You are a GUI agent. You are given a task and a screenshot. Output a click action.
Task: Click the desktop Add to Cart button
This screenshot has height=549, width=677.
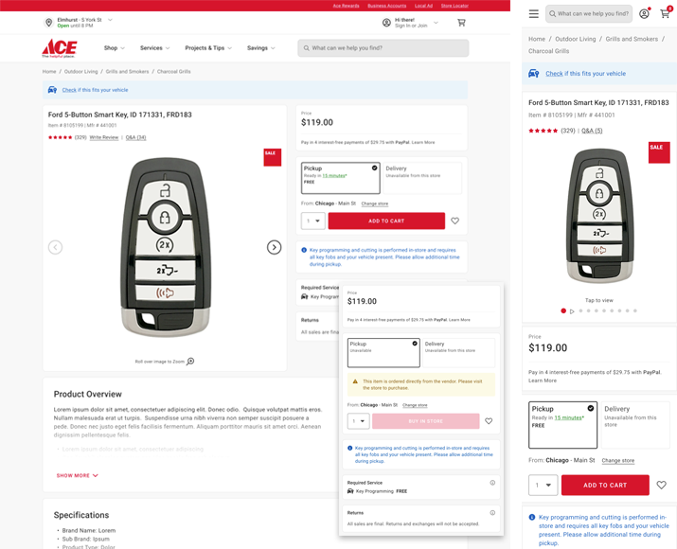pyautogui.click(x=386, y=221)
